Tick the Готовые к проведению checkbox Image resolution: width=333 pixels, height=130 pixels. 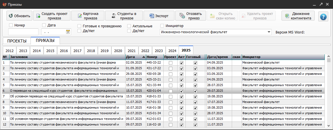coord(79,26)
